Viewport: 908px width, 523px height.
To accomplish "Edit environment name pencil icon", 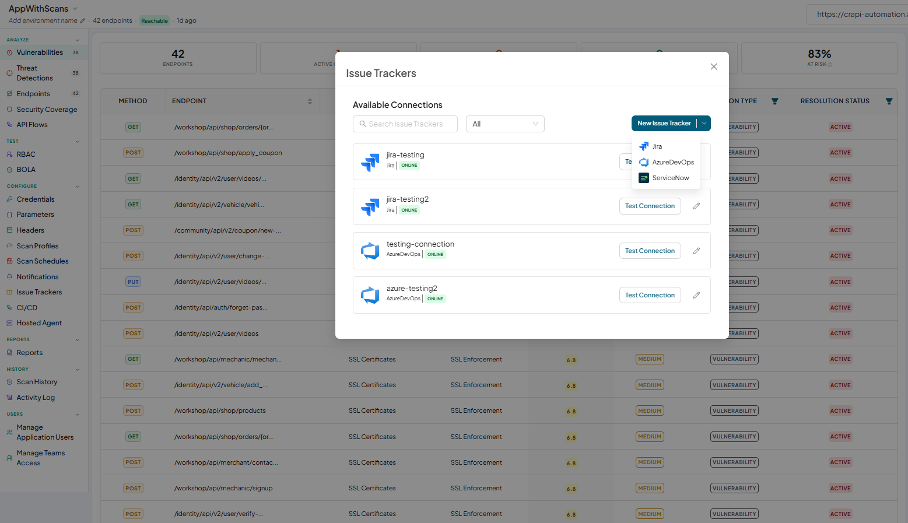I will pos(82,20).
